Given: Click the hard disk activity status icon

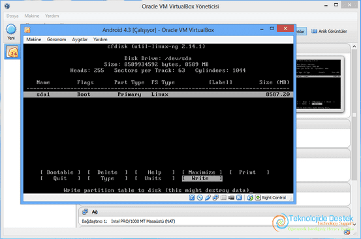Looking at the screenshot, I should pos(192,198).
